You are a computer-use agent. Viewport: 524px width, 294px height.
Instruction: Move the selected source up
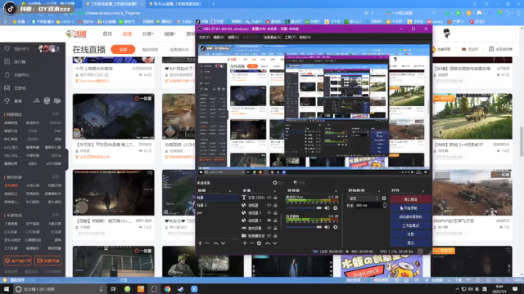point(268,243)
